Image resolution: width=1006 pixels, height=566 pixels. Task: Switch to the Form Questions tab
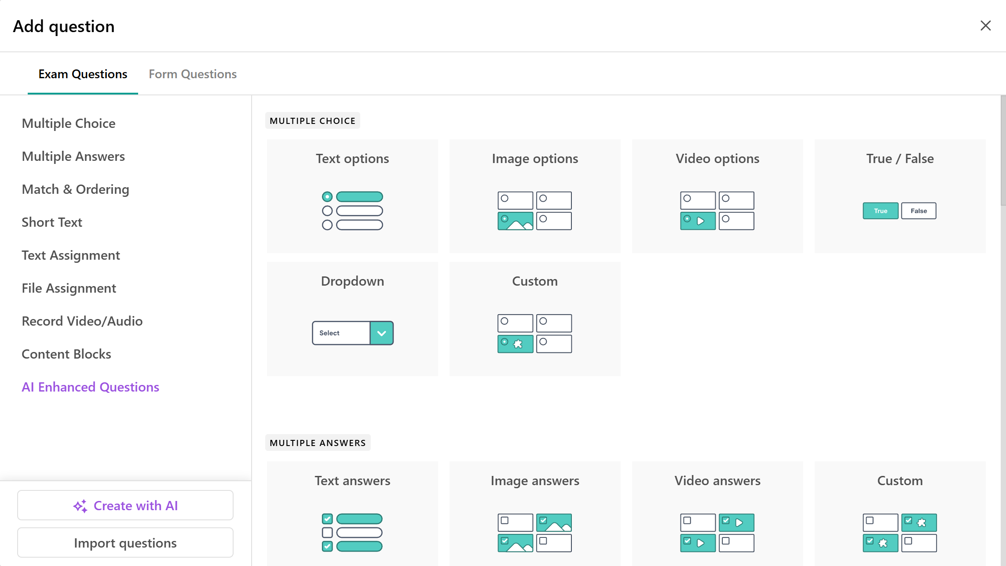[192, 74]
